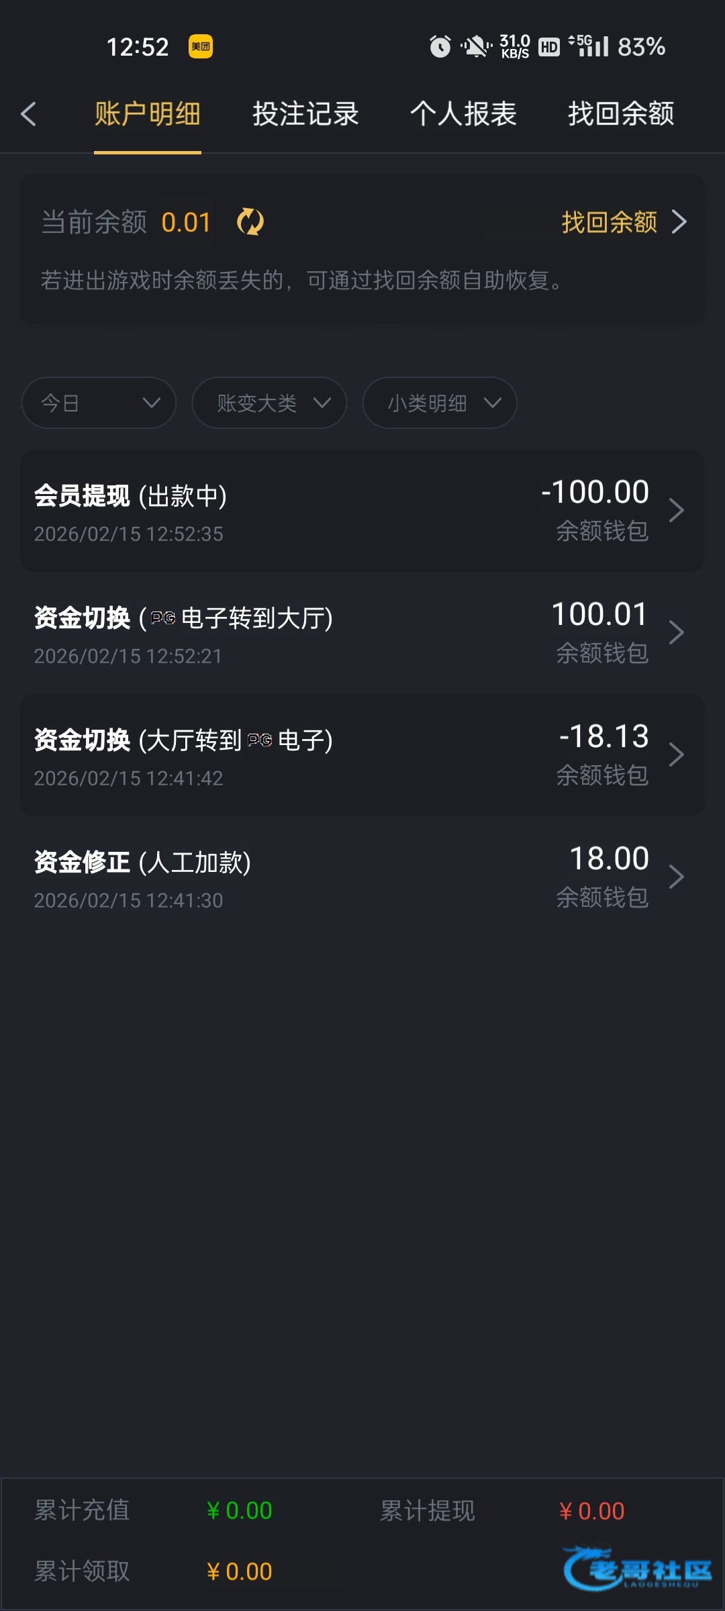
Task: Expand the 今日 date filter
Action: pos(99,403)
